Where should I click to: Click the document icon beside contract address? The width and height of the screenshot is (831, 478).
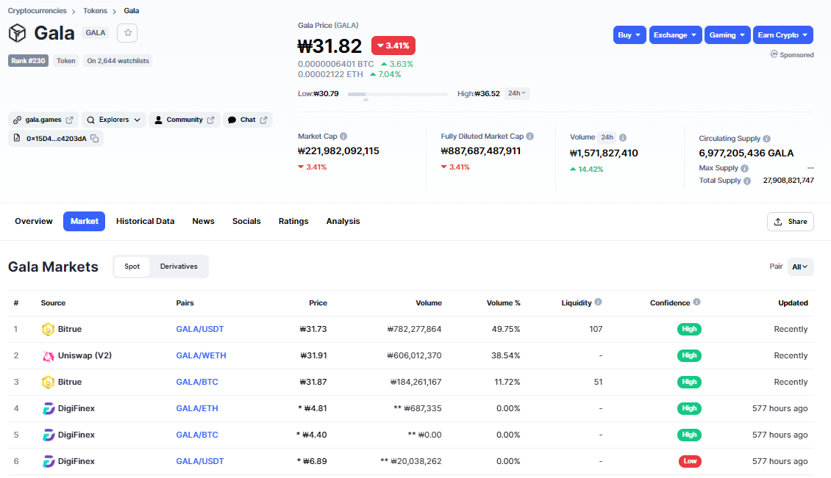pyautogui.click(x=16, y=138)
